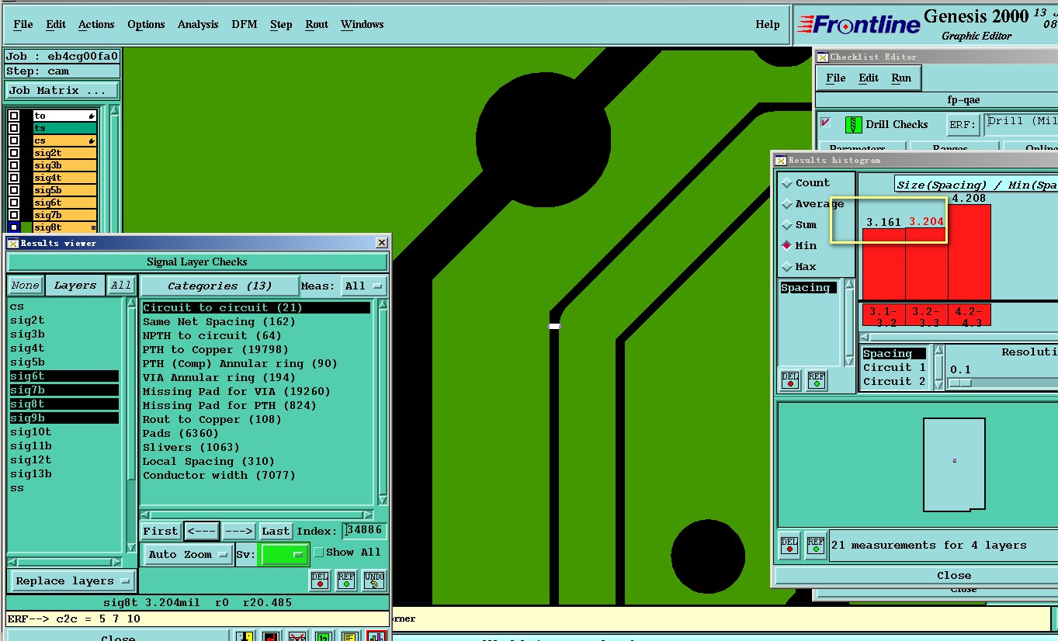Click the Index input field
This screenshot has width=1058, height=641.
coord(366,530)
